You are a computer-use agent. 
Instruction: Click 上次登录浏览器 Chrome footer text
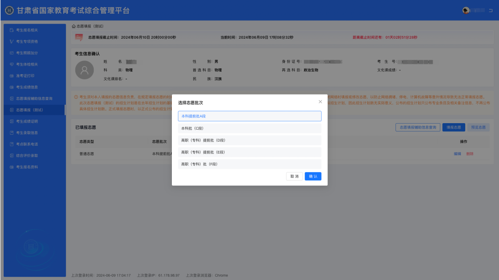tap(207, 275)
